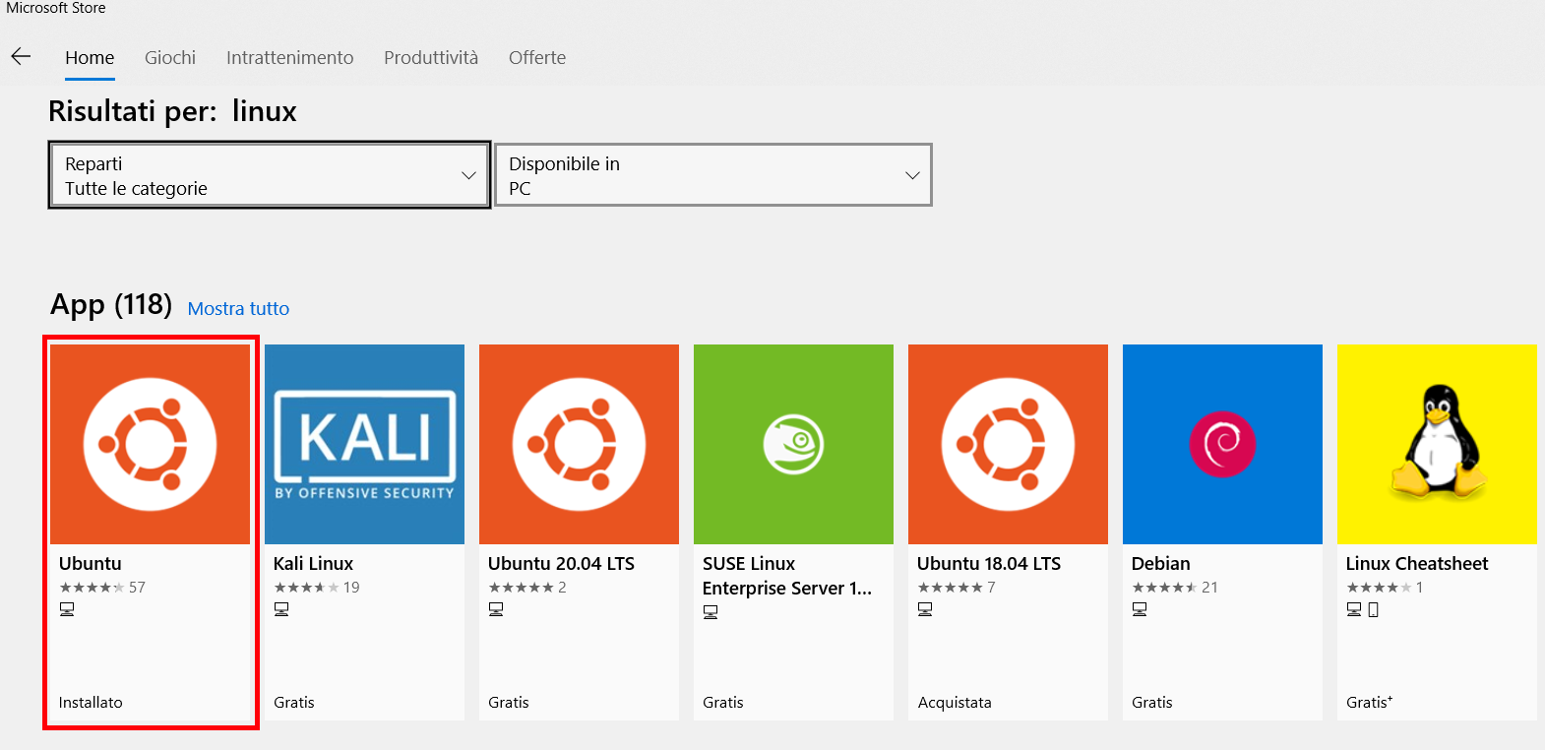This screenshot has width=1545, height=750.
Task: Go to the Offerte tab
Action: [x=537, y=58]
